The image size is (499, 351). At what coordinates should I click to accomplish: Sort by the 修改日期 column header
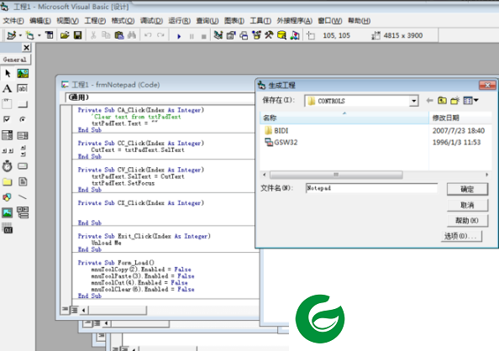click(x=460, y=118)
